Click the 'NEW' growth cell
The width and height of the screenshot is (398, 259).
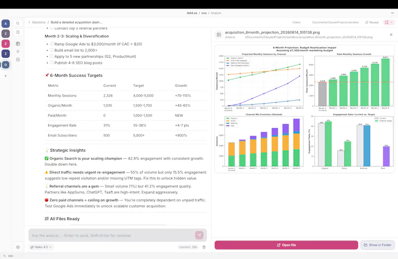[x=179, y=116]
